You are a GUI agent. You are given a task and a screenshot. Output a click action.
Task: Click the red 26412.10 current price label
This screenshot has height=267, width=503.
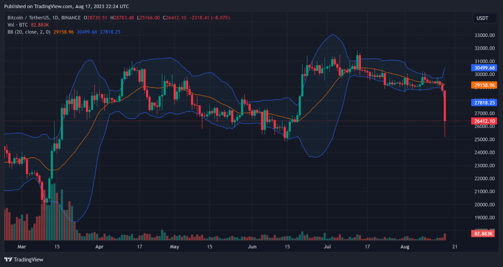484,121
